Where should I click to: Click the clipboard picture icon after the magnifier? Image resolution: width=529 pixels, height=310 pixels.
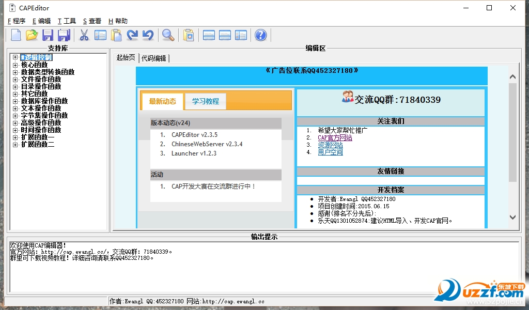[189, 35]
